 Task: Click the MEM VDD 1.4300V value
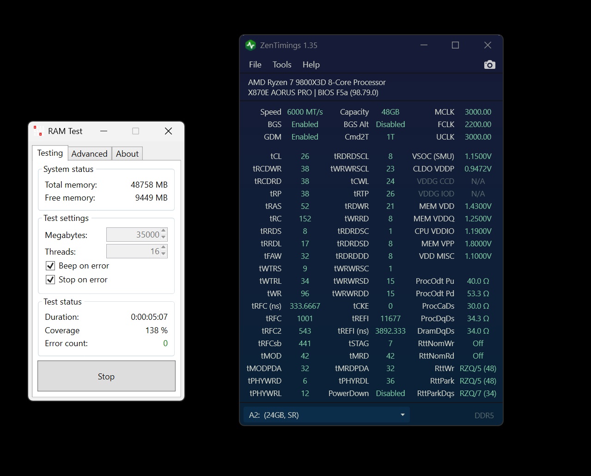pyautogui.click(x=478, y=206)
